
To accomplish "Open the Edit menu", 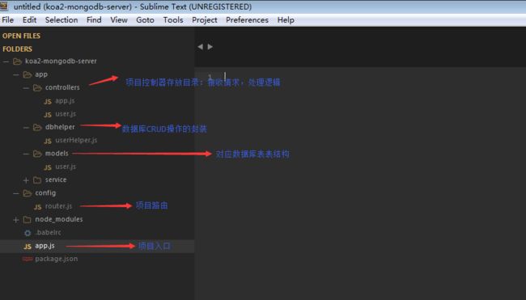I will click(x=29, y=20).
